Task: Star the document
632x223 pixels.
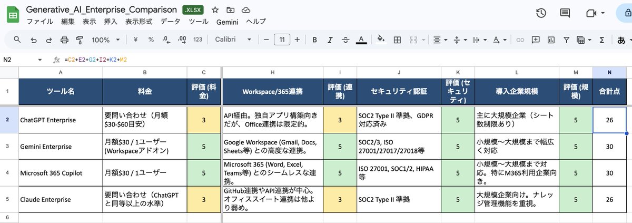Action: 215,10
